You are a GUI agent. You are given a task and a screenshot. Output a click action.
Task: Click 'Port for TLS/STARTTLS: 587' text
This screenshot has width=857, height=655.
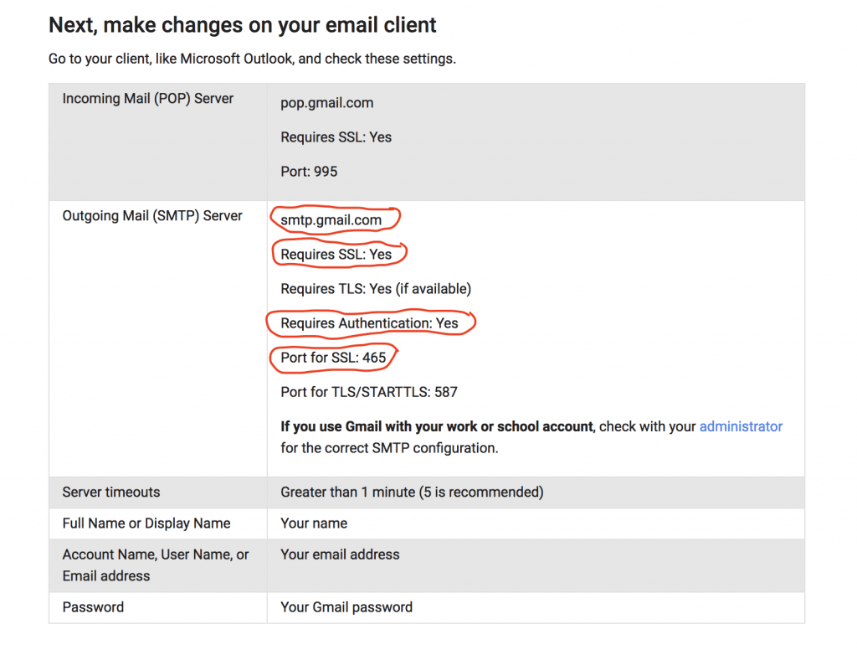point(369,392)
